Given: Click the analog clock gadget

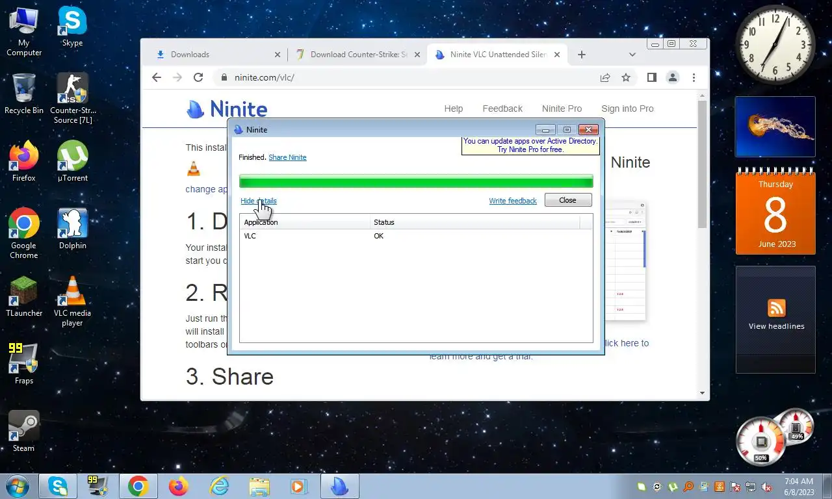Looking at the screenshot, I should 775,44.
